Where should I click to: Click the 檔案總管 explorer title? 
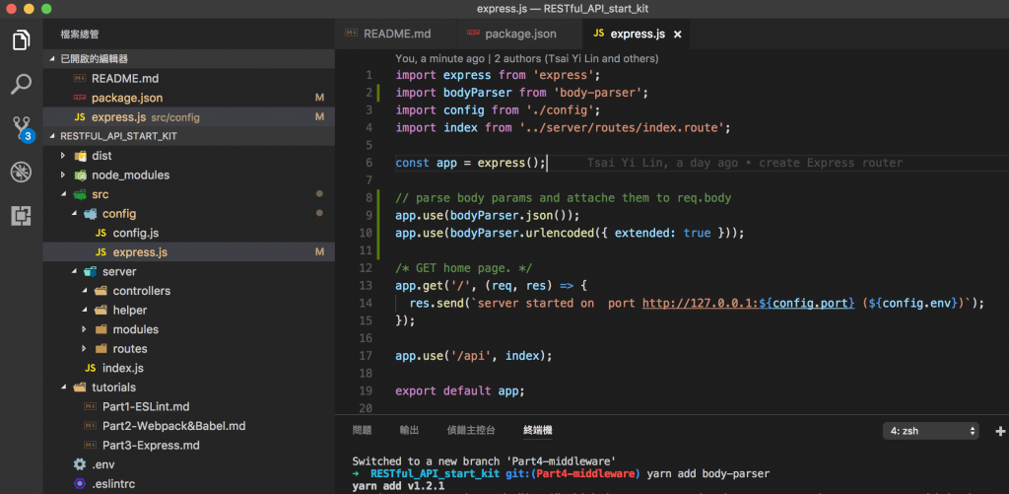(79, 35)
